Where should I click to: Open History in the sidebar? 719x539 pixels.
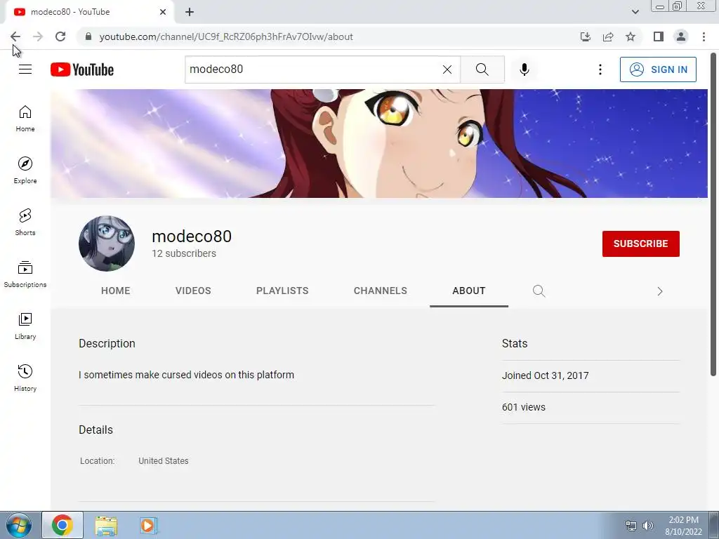(25, 378)
